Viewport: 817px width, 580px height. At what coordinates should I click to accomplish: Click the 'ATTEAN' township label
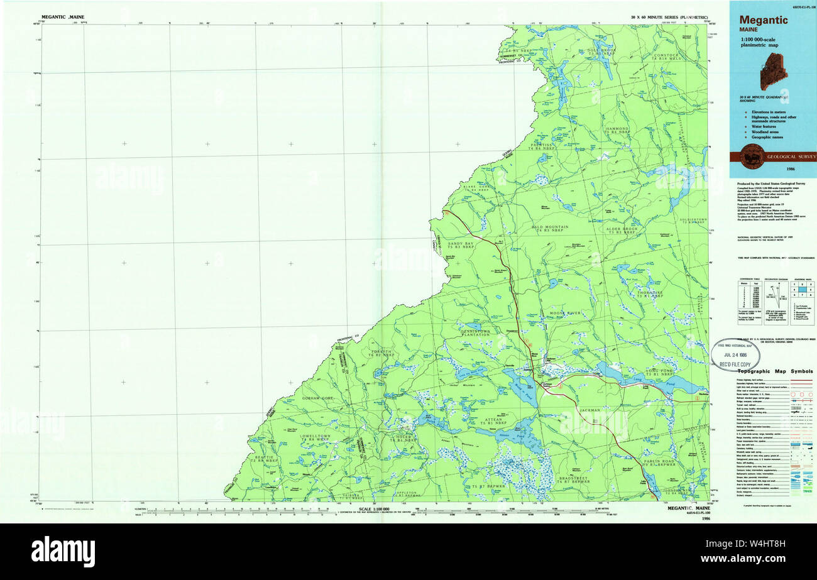493,421
